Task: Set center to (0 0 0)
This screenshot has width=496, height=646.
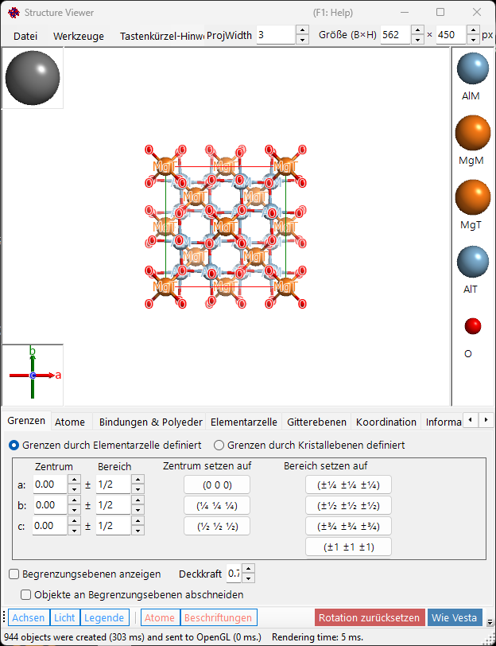Action: click(x=217, y=485)
